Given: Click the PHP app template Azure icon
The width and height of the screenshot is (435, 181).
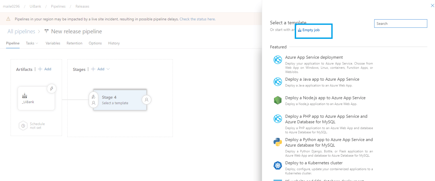Looking at the screenshot, I should (278, 119).
